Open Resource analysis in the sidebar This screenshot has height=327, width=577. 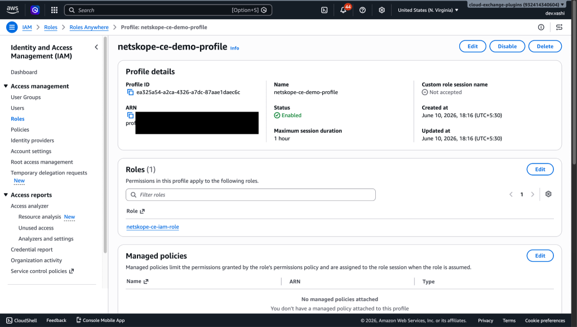[40, 217]
